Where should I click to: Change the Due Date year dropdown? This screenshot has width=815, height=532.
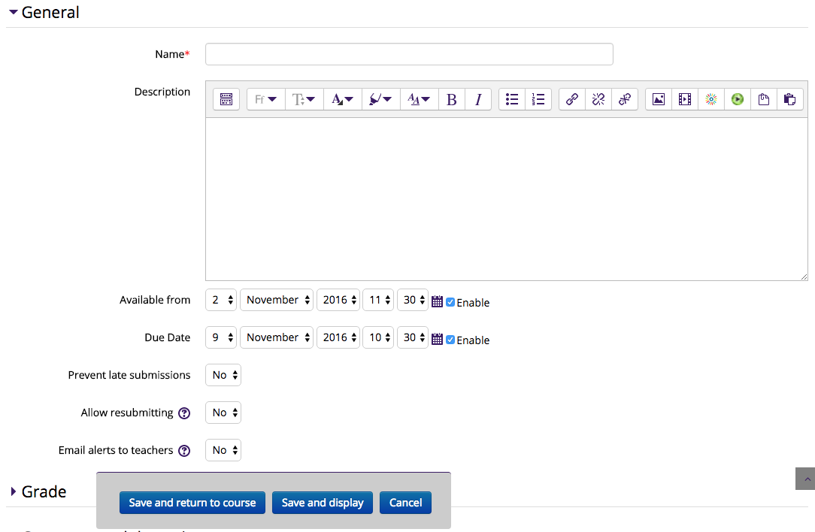click(338, 337)
